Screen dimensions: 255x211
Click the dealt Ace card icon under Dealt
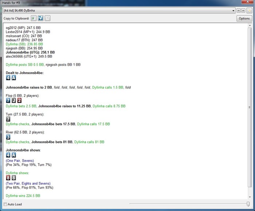14,78
